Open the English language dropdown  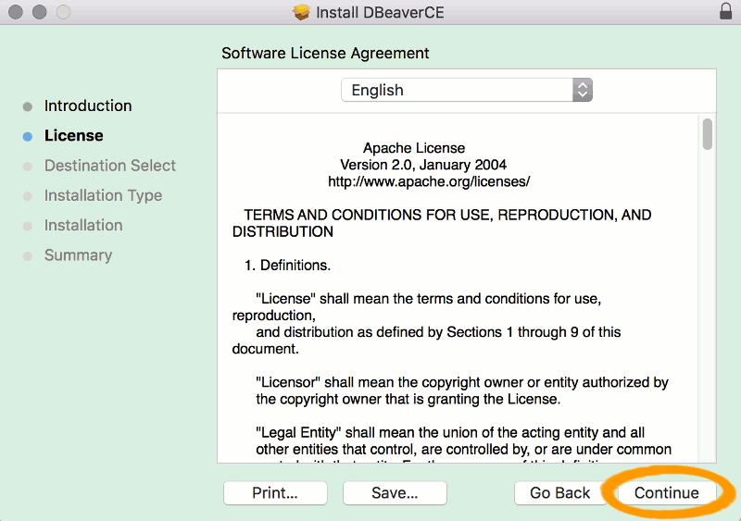467,90
